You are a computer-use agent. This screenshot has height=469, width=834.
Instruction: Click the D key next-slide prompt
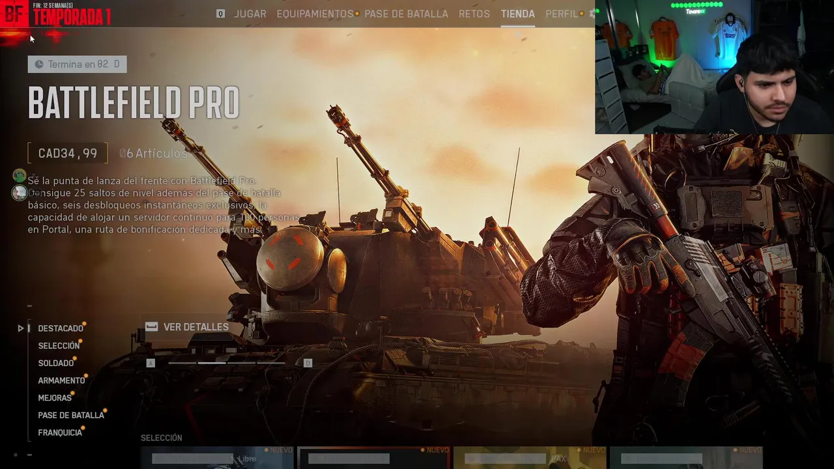308,363
